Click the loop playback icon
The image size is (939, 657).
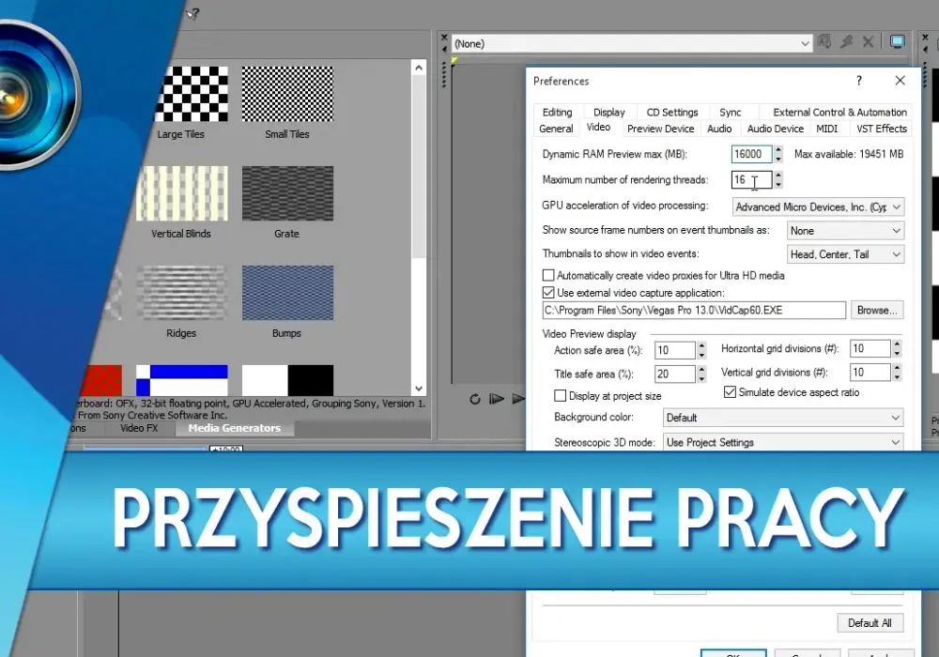475,399
